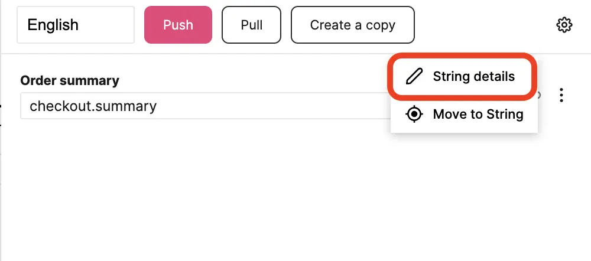Click the three-dot more options icon
This screenshot has height=261, width=591.
[x=561, y=95]
